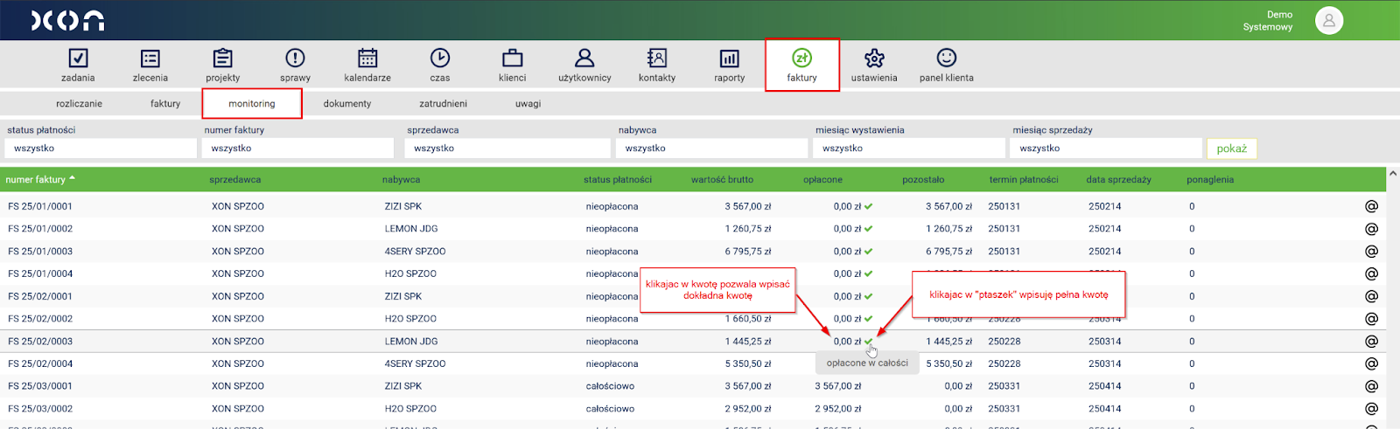Mark FS 25/02/0004 as fully paid checkmark

pos(869,364)
